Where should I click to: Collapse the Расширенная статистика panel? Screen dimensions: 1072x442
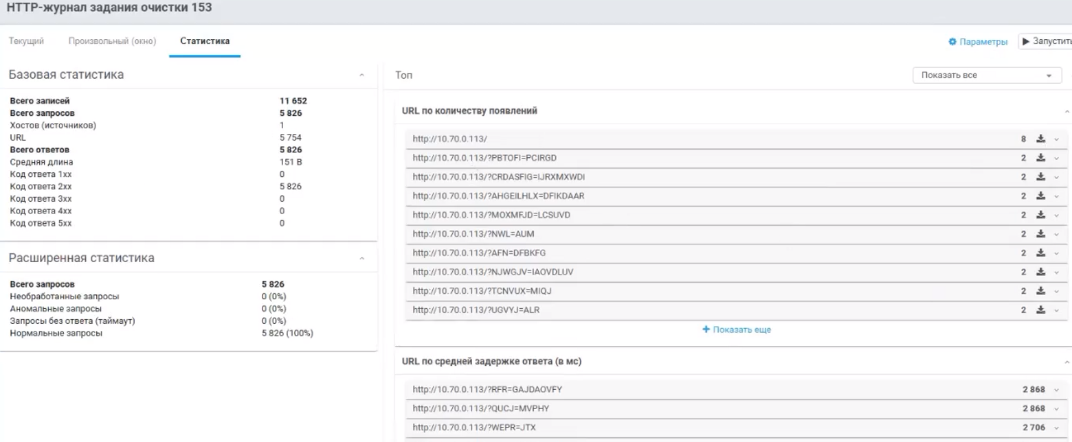pyautogui.click(x=362, y=259)
